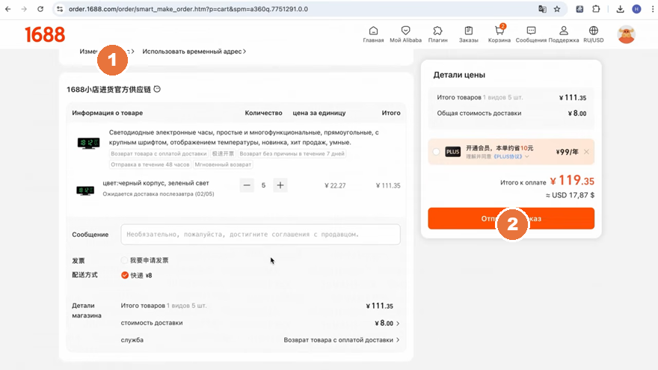Click the Мгновенный возврат tag
658x370 pixels.
(x=223, y=164)
